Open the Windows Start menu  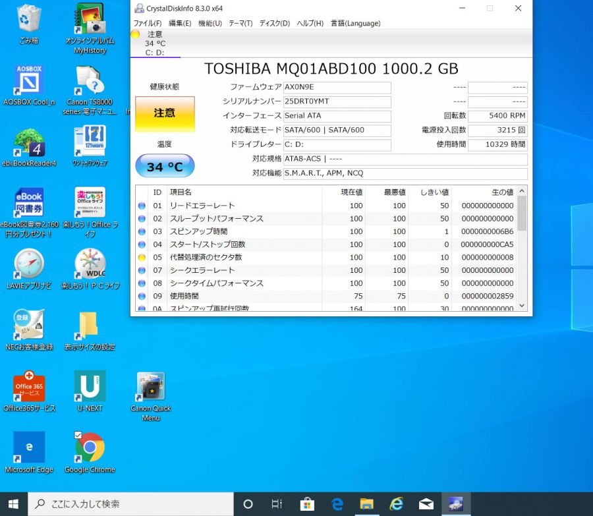pyautogui.click(x=14, y=504)
